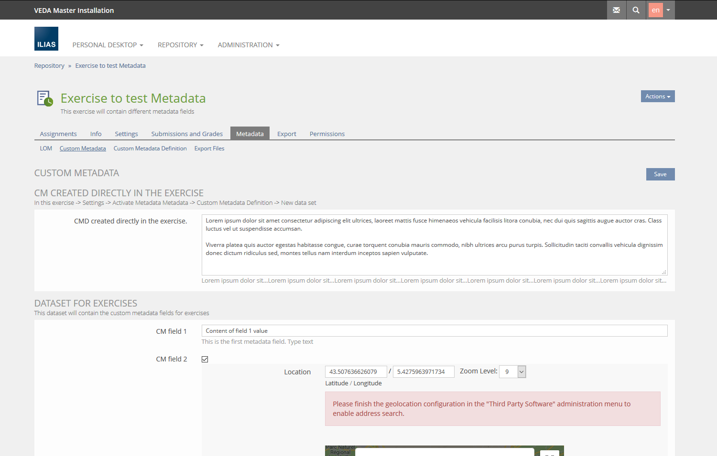Click the Longitude input field
717x456 pixels.
424,371
